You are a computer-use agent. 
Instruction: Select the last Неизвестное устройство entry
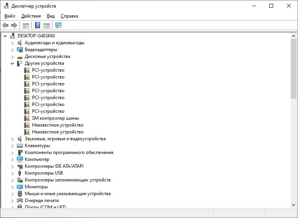pos(58,132)
